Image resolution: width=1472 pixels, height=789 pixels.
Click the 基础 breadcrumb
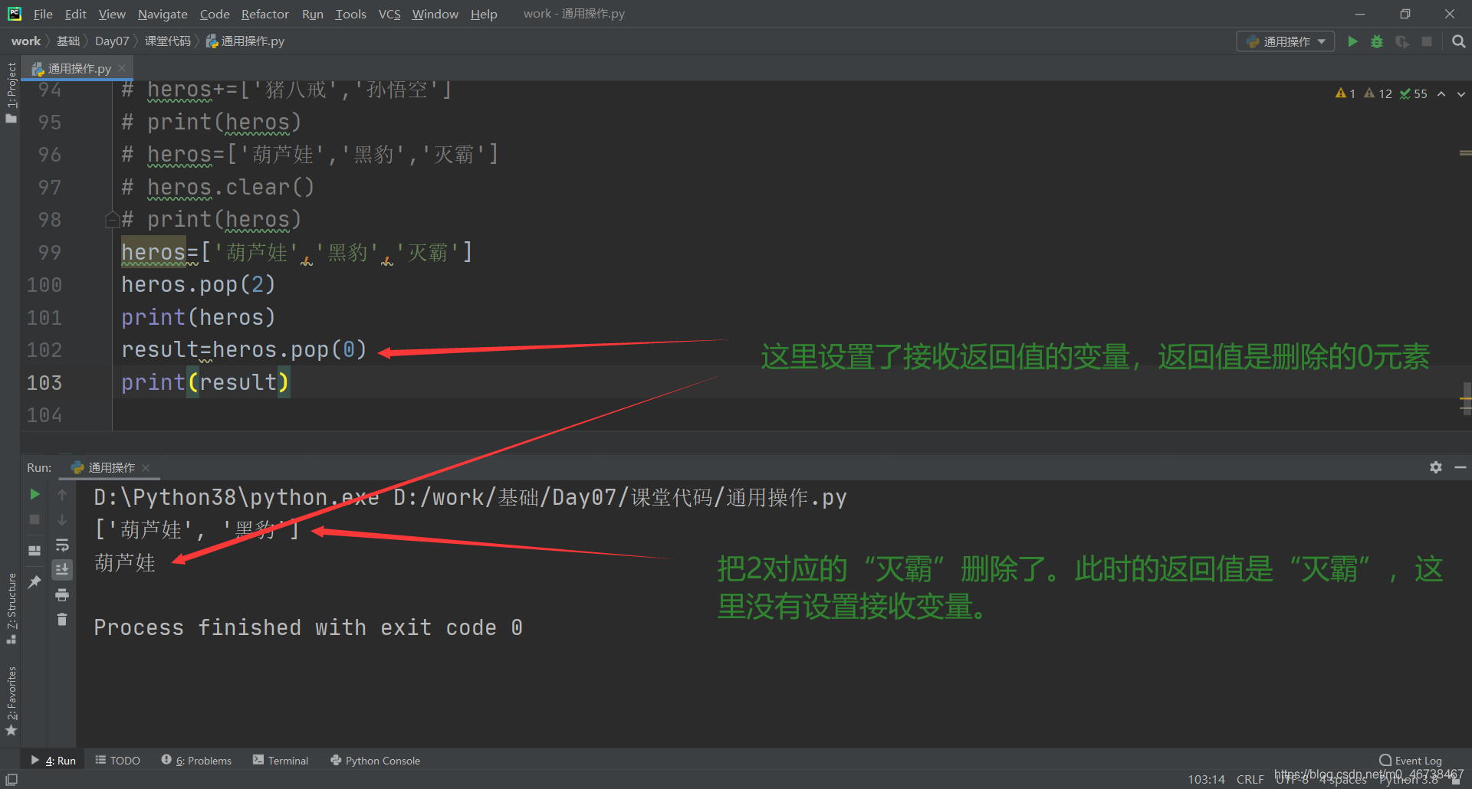[68, 41]
